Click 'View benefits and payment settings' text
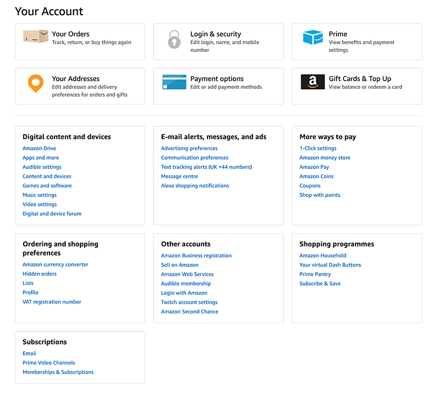Screen dimensions: 437x393 click(362, 46)
